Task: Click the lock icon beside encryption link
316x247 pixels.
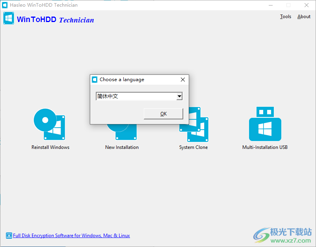Action: tap(9, 235)
